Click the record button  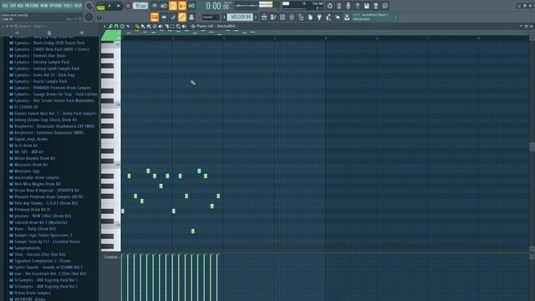[128, 6]
